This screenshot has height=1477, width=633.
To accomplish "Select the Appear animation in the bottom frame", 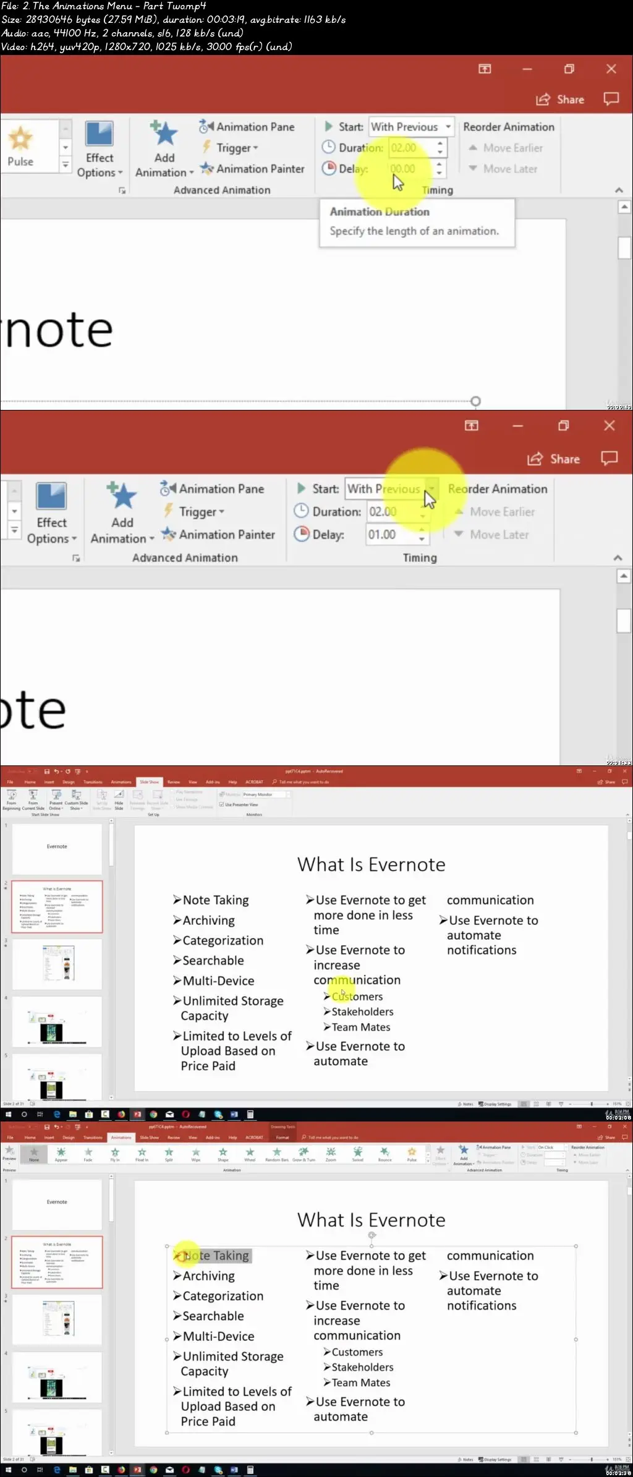I will 61,1154.
